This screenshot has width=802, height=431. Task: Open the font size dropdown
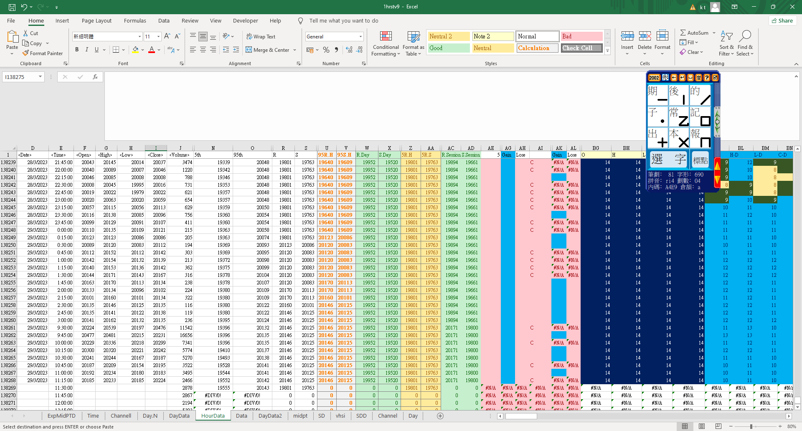[x=158, y=36]
